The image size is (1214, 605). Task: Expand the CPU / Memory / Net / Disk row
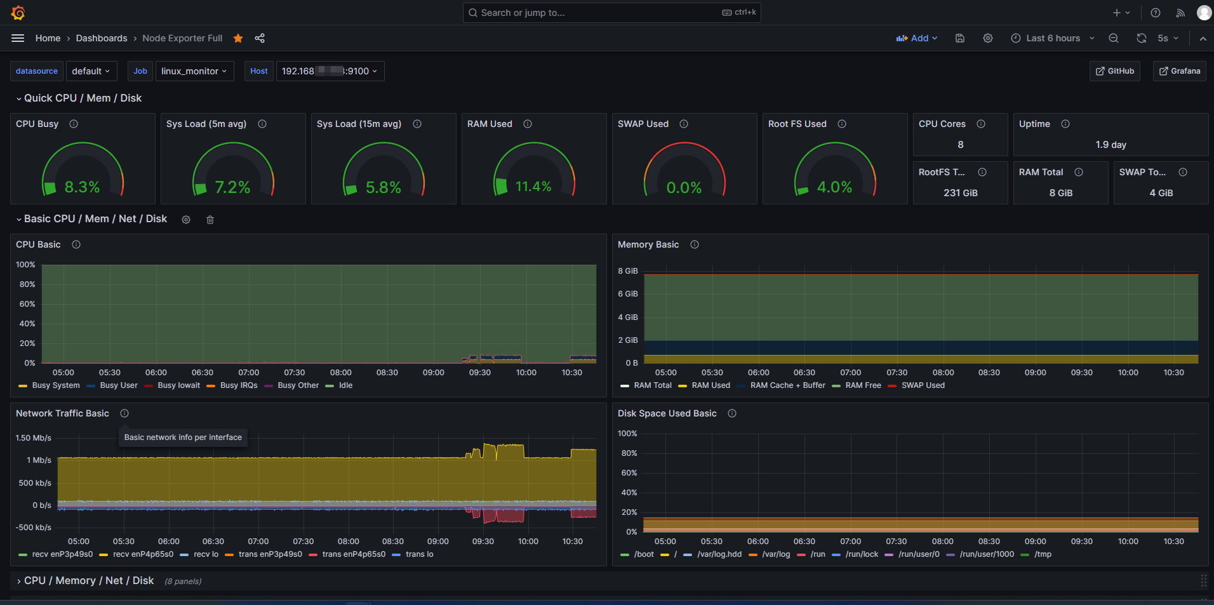tap(89, 581)
